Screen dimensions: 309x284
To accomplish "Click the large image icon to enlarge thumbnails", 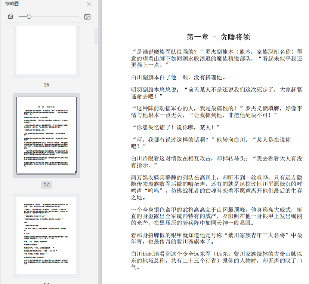I will [87, 17].
